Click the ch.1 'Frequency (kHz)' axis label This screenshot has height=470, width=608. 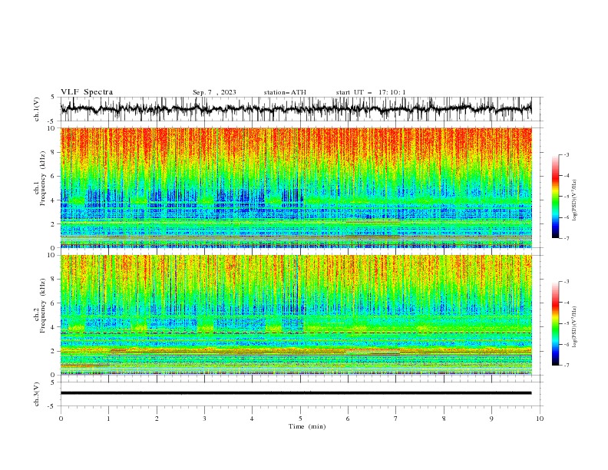[42, 178]
